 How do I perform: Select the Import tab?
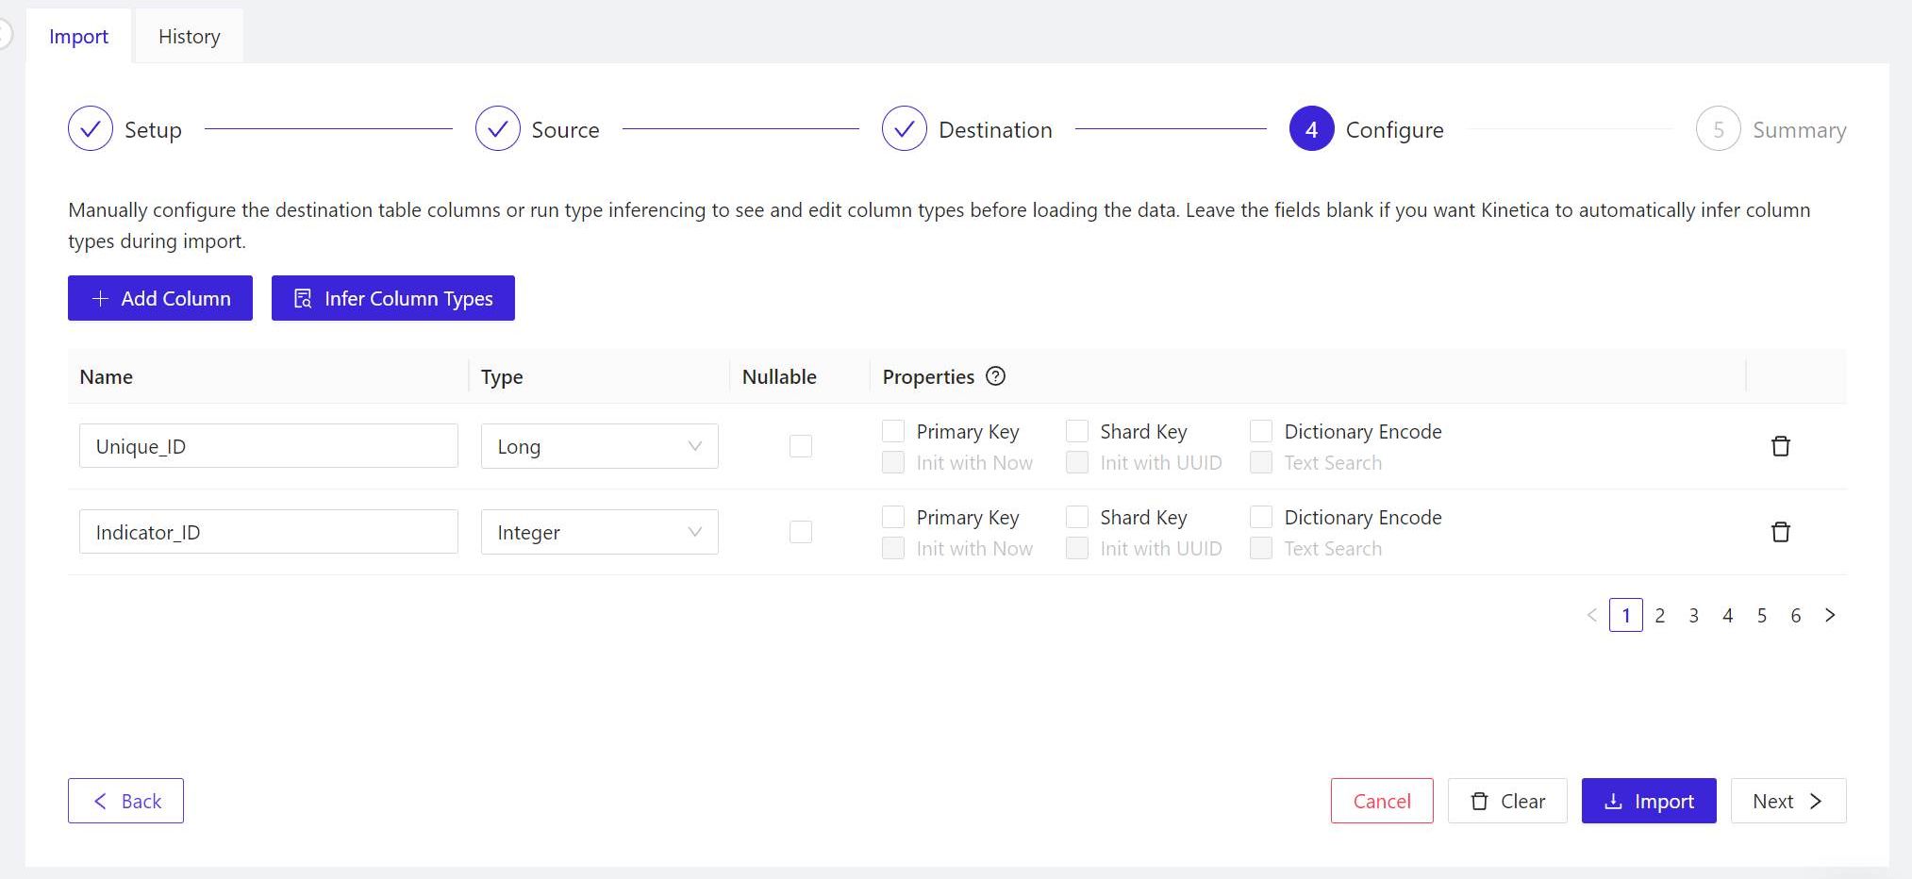coord(78,36)
